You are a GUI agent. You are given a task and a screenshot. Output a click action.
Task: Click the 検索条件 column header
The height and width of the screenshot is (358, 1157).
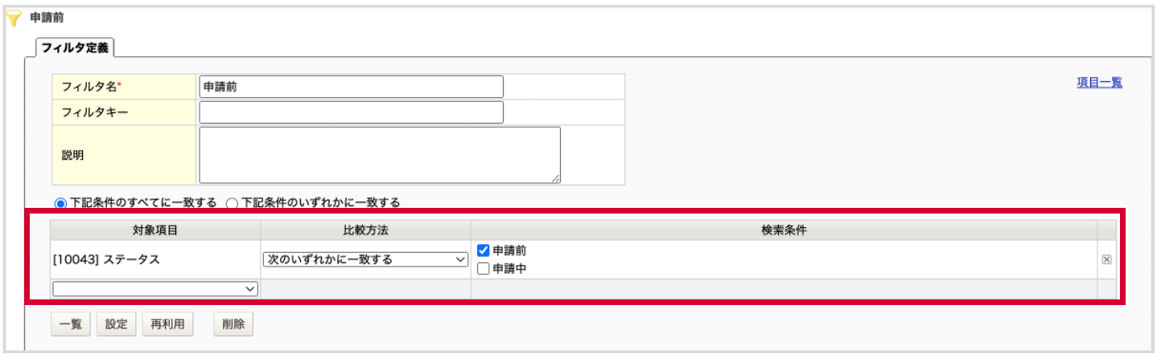tap(784, 230)
